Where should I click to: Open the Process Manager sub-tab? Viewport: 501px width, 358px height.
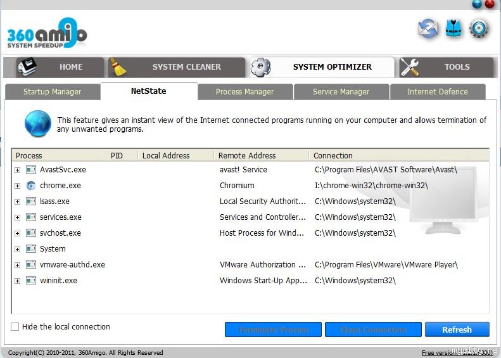tap(245, 92)
